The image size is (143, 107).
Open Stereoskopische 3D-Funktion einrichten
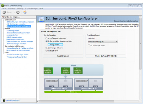tap(20, 48)
